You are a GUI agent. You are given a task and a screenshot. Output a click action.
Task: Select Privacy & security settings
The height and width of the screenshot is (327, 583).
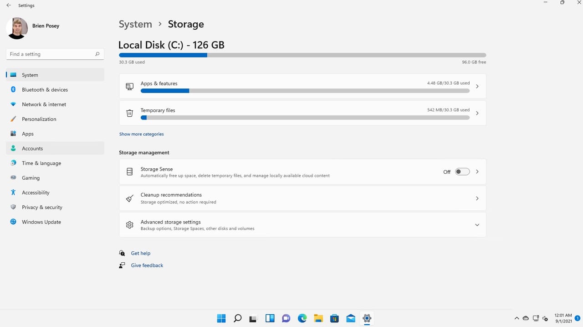click(x=42, y=207)
